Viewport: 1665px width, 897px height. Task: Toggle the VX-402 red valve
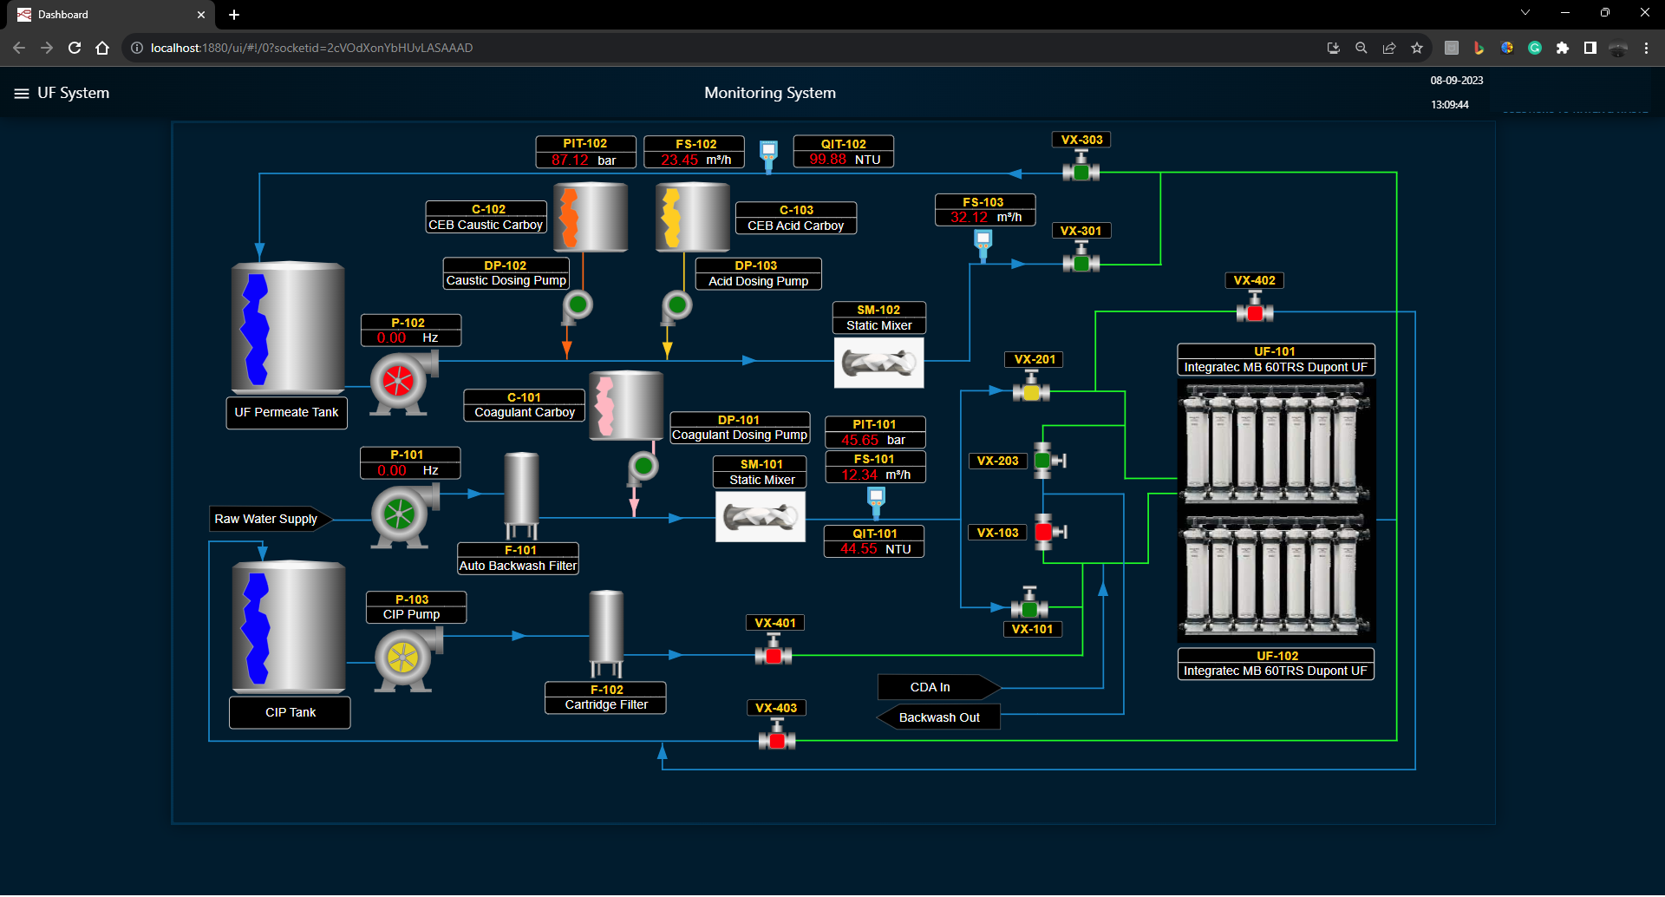click(x=1254, y=311)
